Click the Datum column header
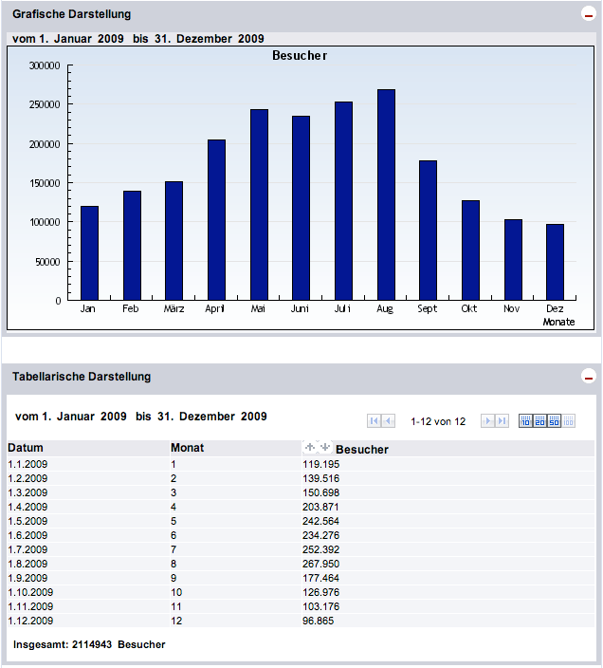603x668 pixels. click(x=26, y=448)
